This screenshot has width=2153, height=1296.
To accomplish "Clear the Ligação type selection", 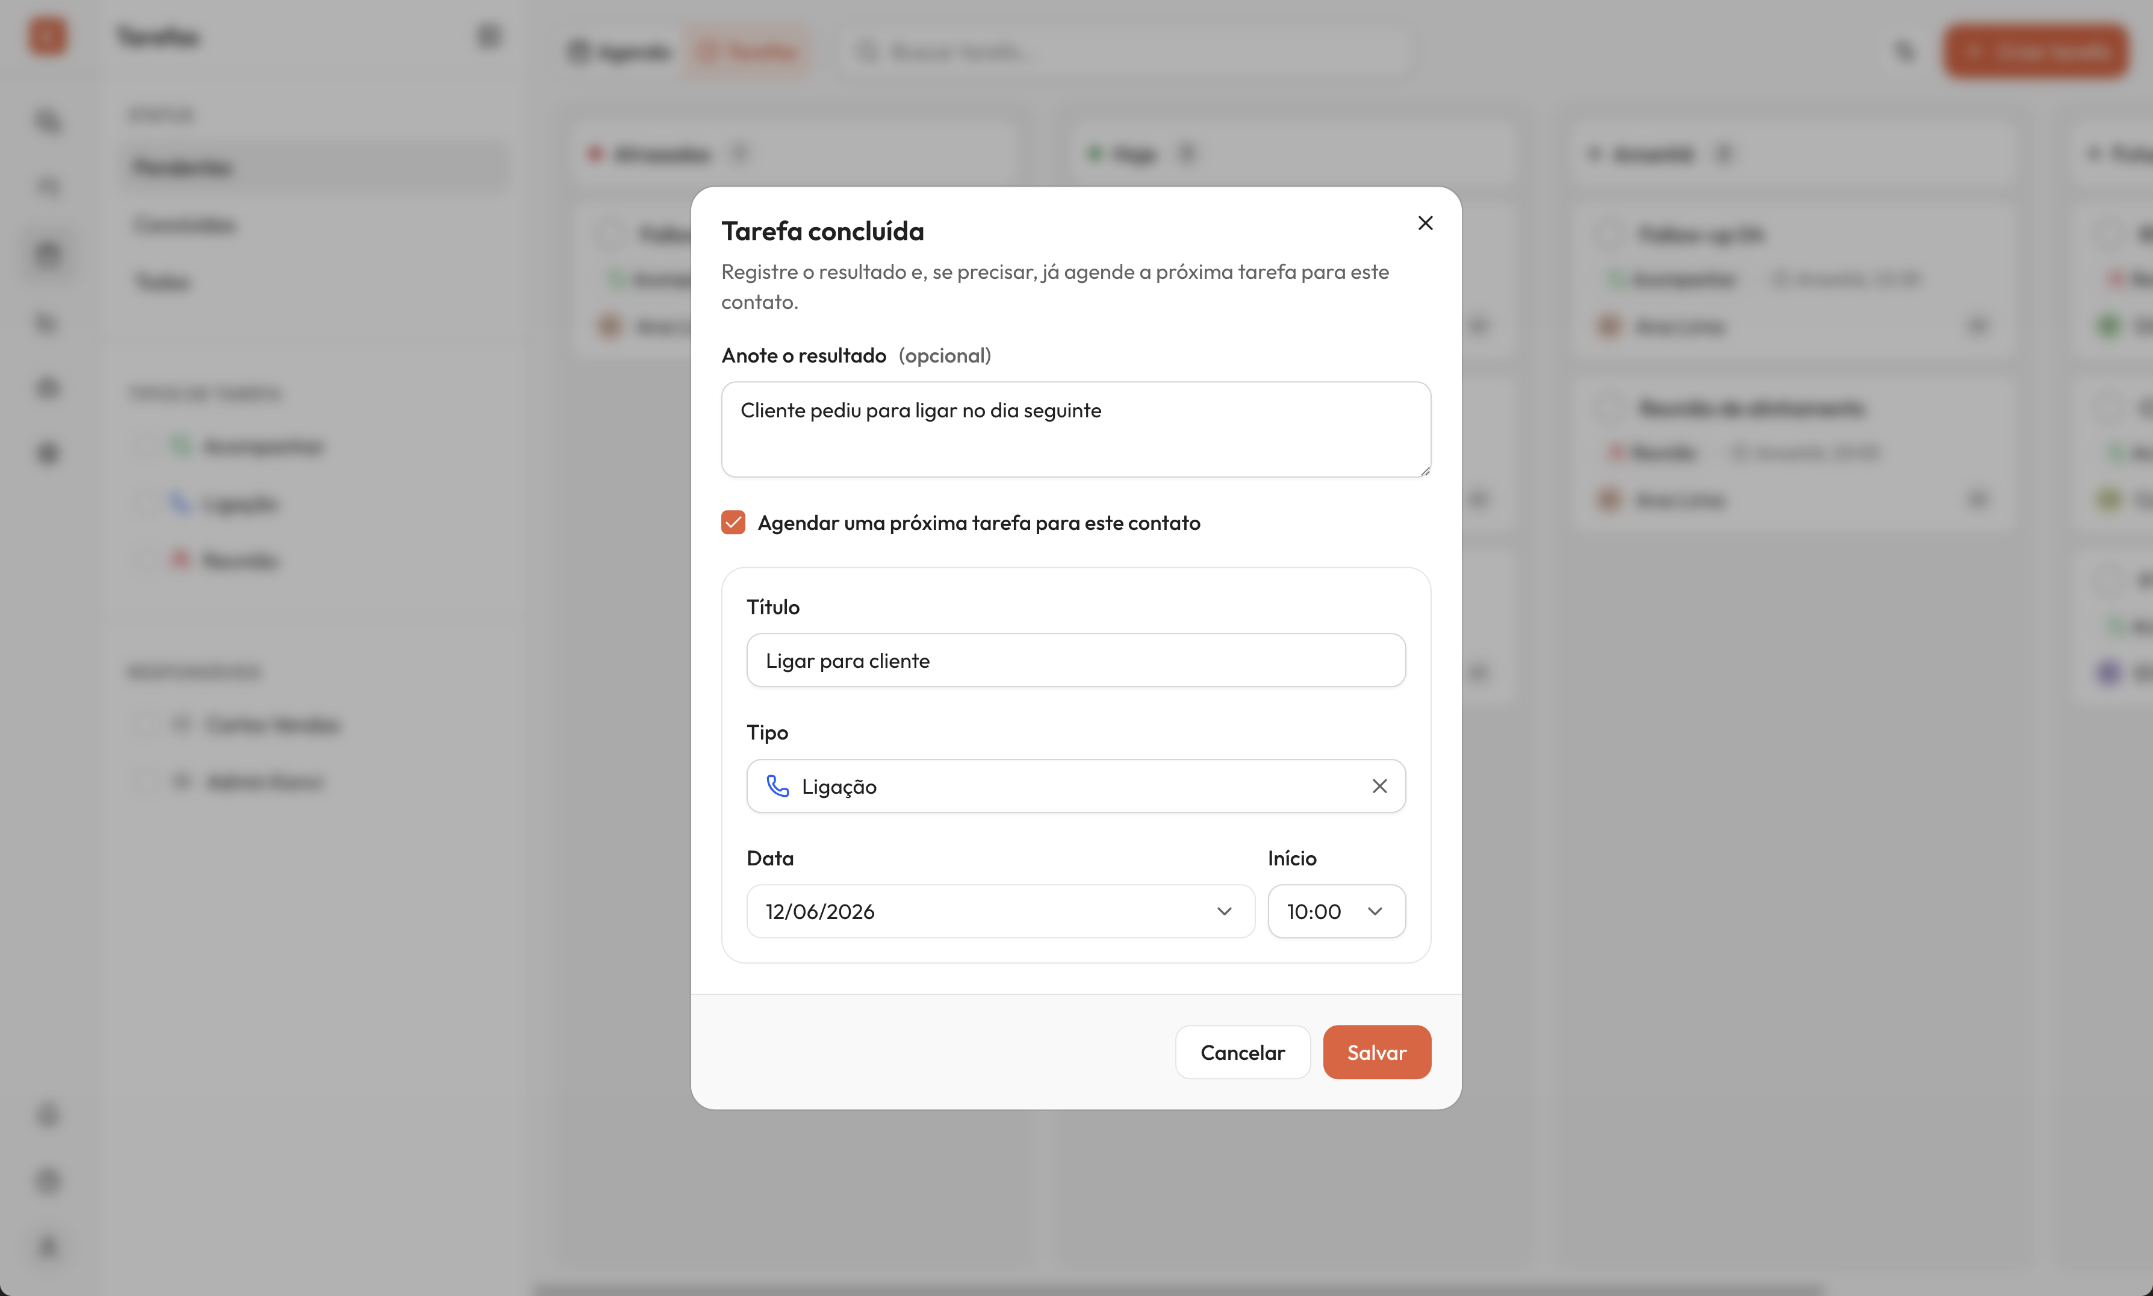I will click(x=1379, y=786).
